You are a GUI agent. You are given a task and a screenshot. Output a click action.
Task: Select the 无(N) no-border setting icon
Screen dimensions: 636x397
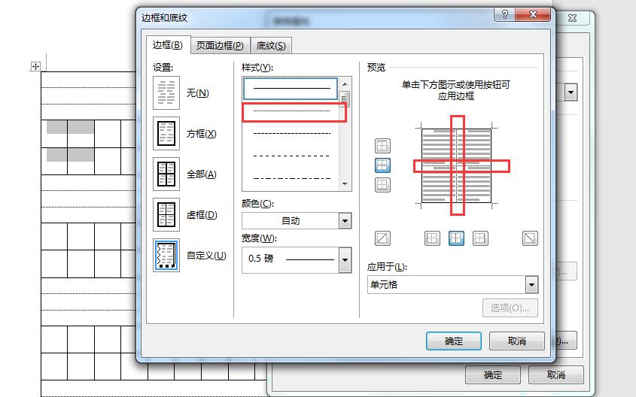(166, 92)
